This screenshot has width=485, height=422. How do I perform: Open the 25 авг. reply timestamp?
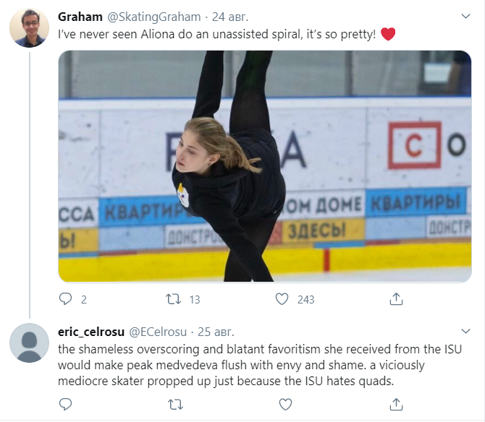click(216, 332)
